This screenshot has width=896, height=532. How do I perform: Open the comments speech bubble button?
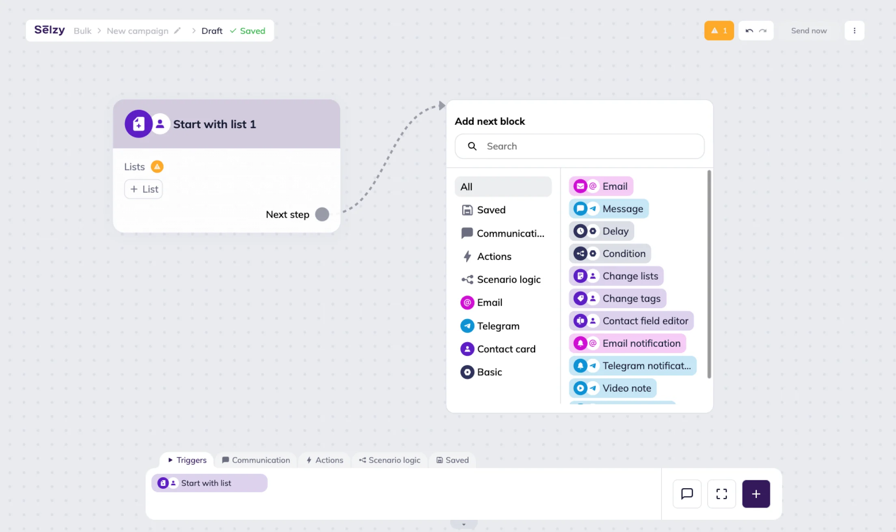click(687, 493)
